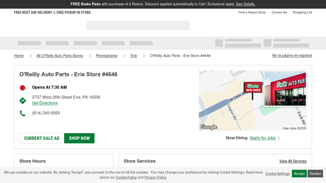The image size is (326, 183).
Task: Click the green phone icon
Action: tap(22, 113)
